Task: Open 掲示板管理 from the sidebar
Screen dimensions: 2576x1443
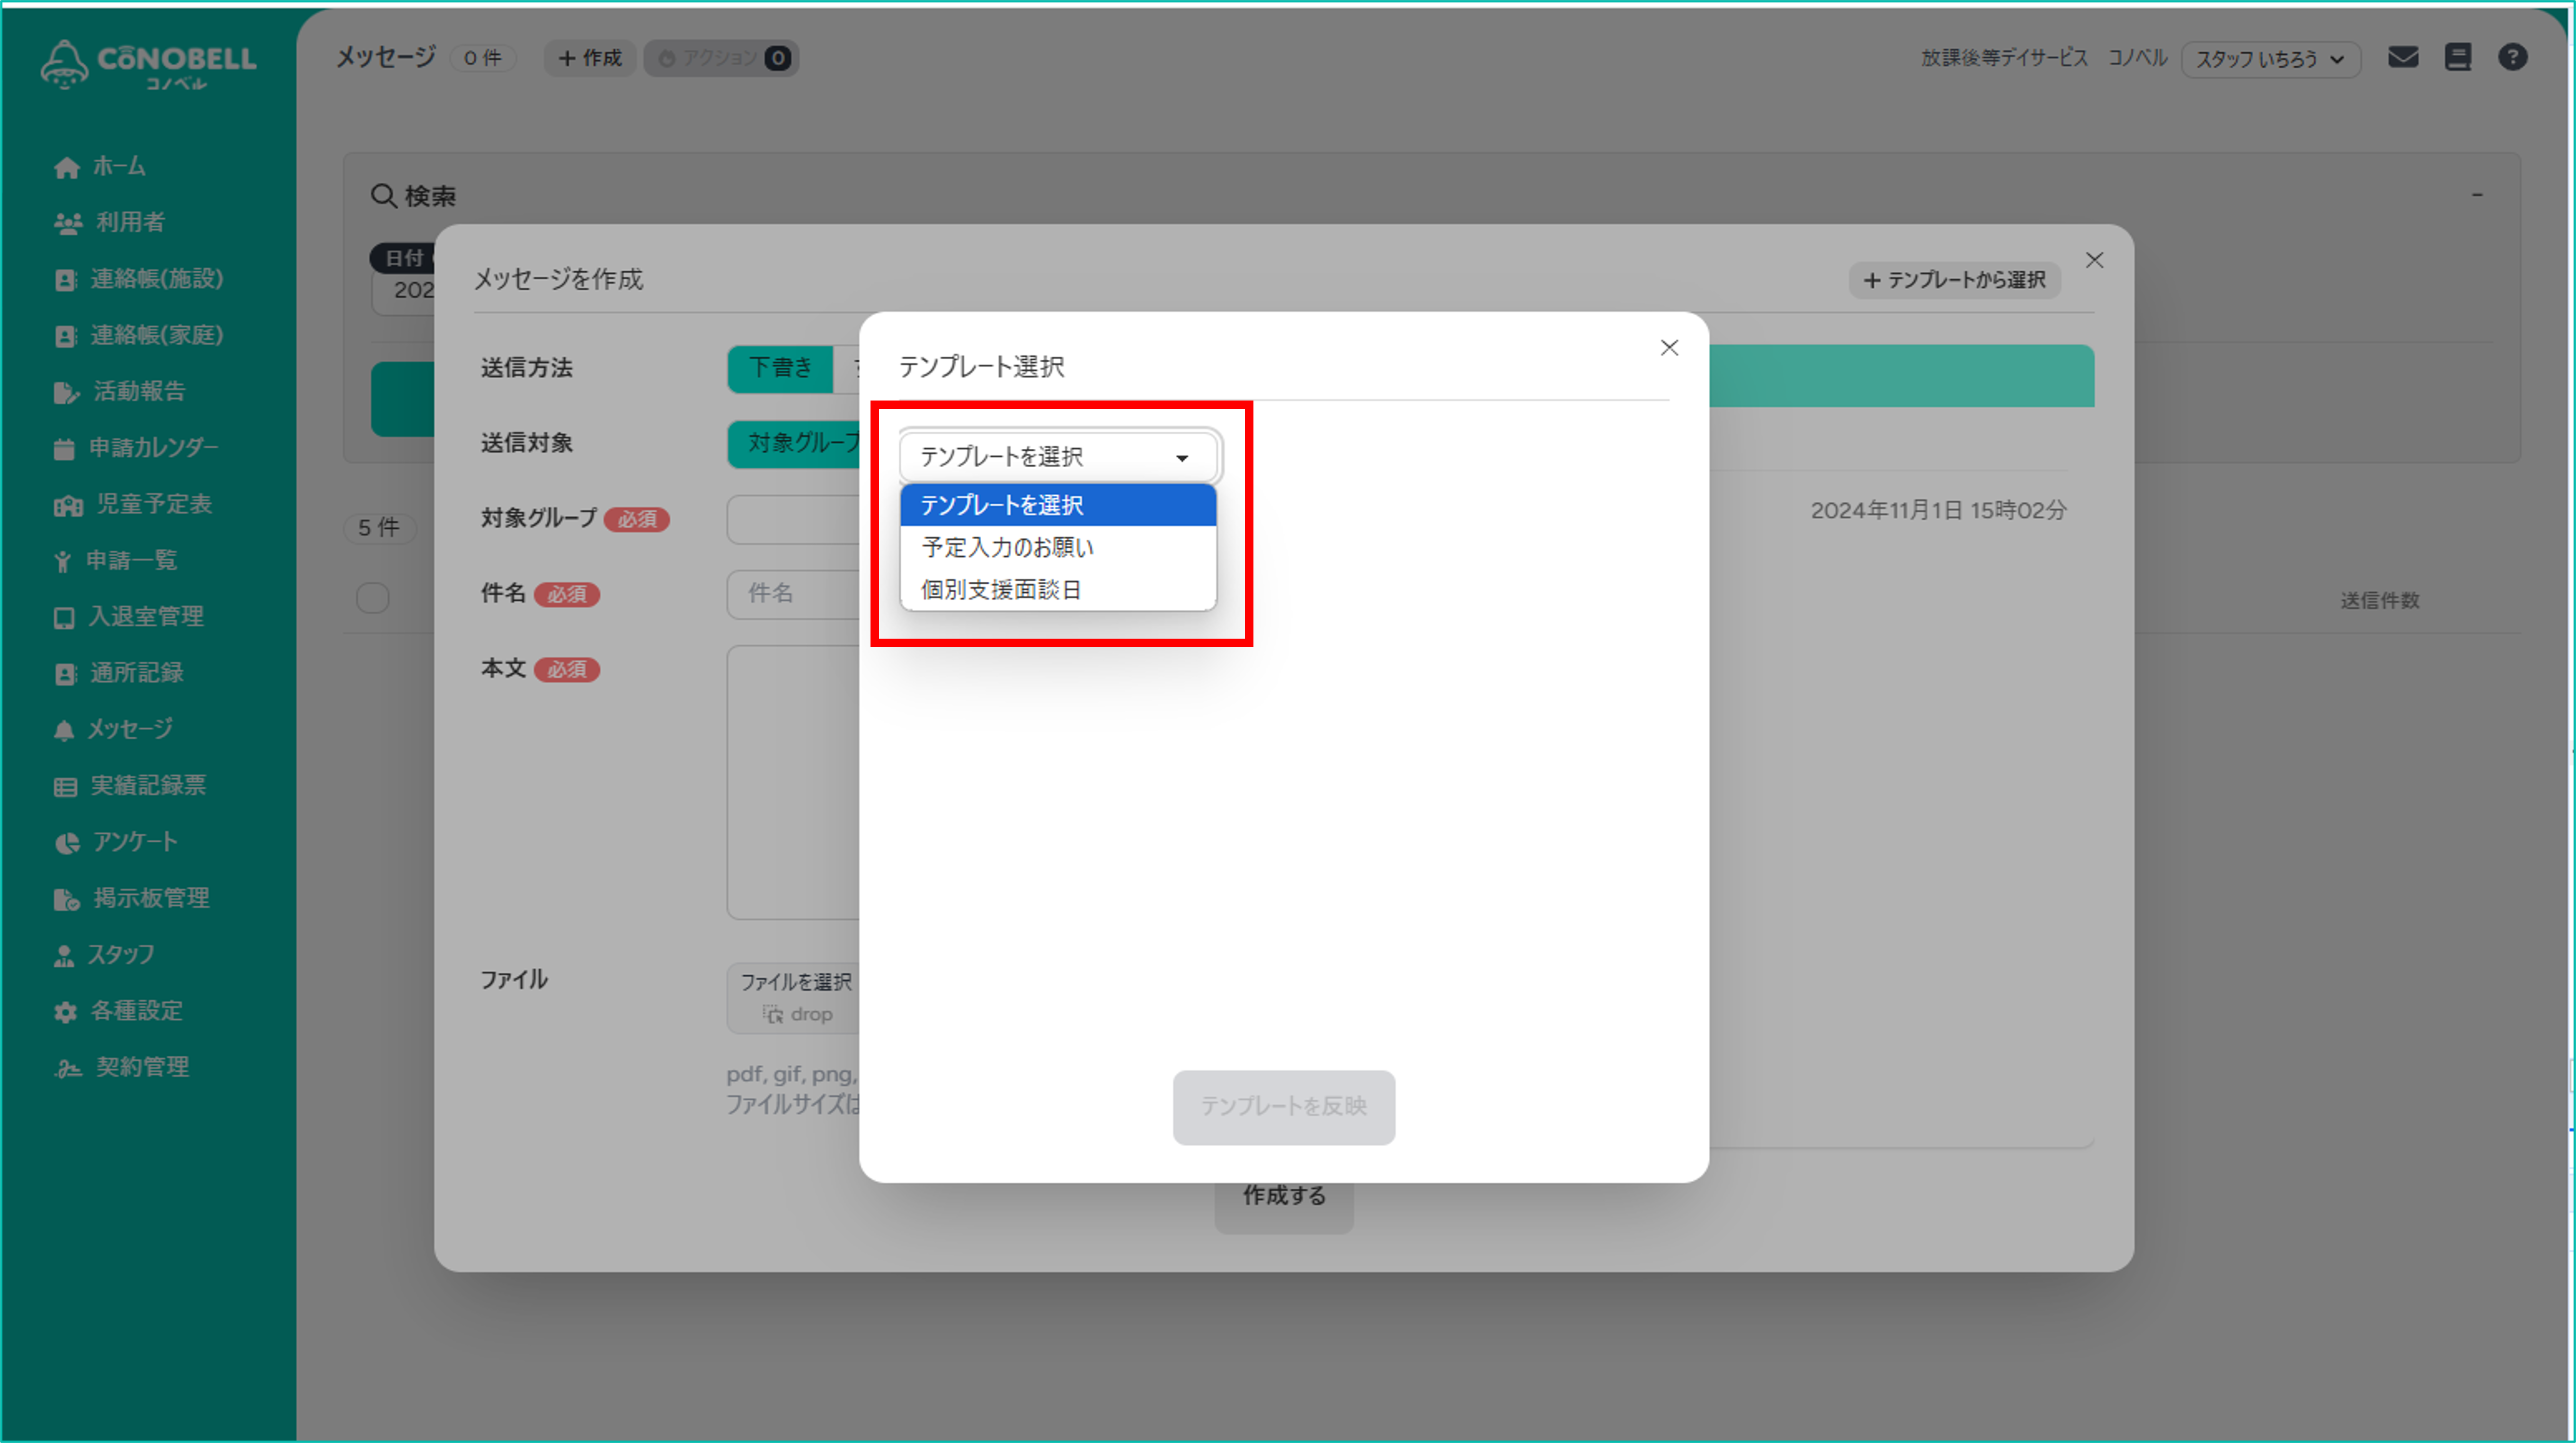Action: 132,898
